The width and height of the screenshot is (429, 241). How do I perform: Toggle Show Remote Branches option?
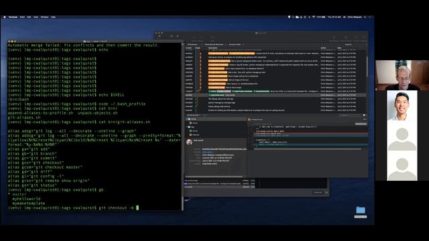pyautogui.click(x=214, y=44)
